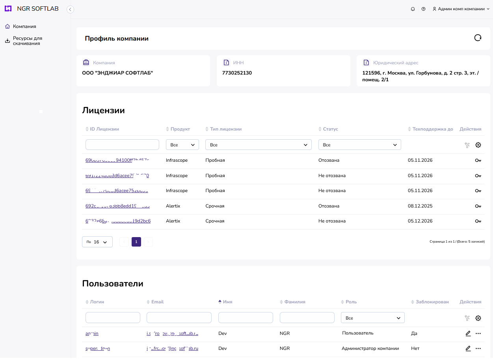Change the page size dropdown showing 16
Image resolution: width=493 pixels, height=359 pixels.
[97, 242]
